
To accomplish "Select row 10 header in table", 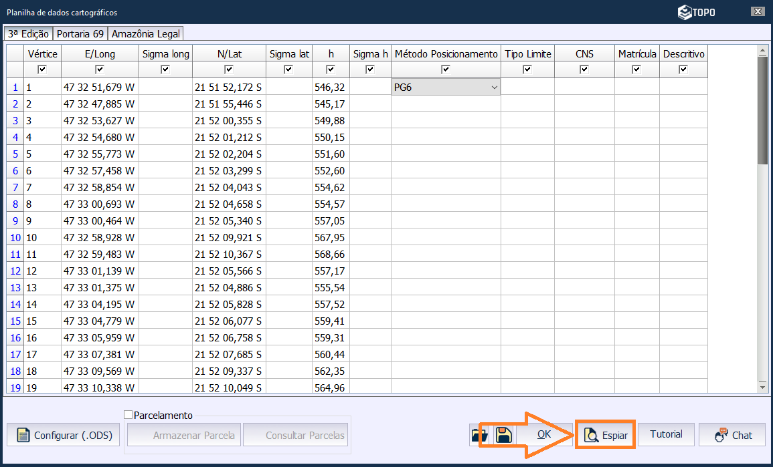I will coord(15,237).
